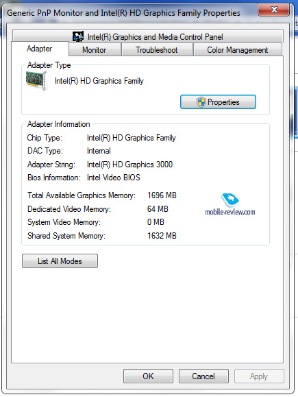
Task: Dismiss the dialog with Cancel
Action: pyautogui.click(x=203, y=376)
